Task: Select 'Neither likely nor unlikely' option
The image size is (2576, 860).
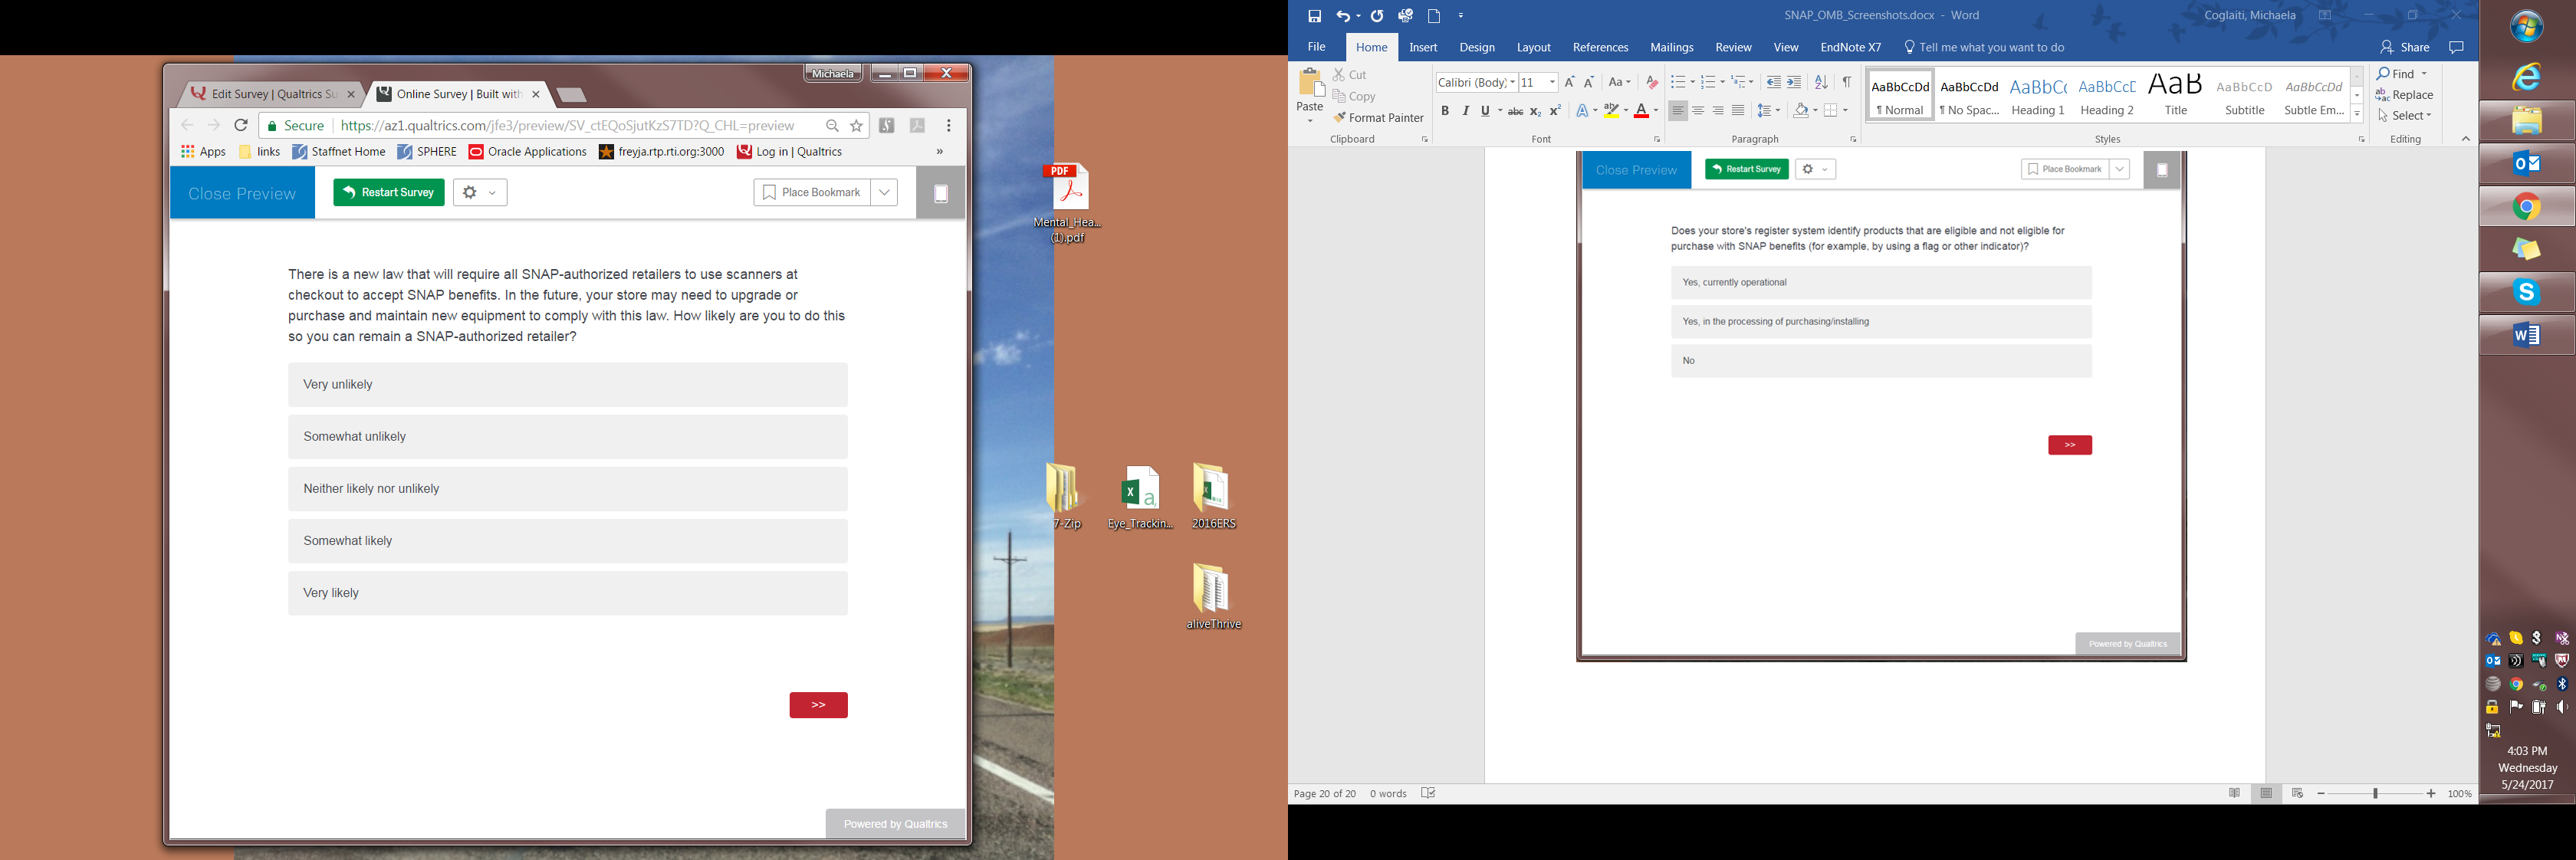Action: pyautogui.click(x=567, y=489)
